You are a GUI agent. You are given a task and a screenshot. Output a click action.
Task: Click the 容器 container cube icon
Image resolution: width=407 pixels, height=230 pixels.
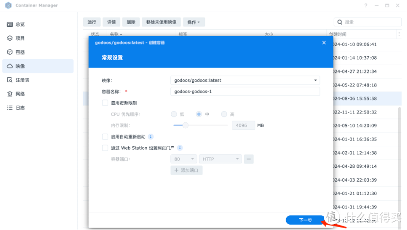pyautogui.click(x=10, y=52)
